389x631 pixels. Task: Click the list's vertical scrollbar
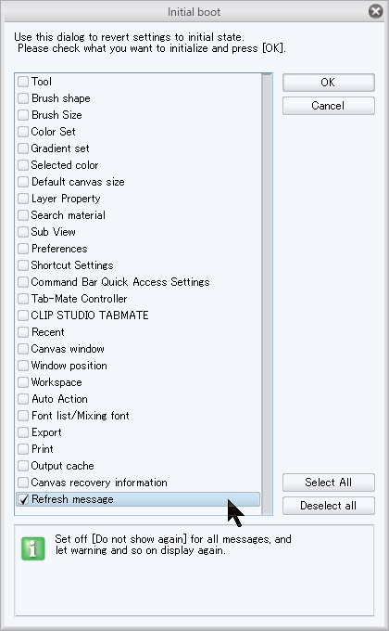tap(267, 294)
